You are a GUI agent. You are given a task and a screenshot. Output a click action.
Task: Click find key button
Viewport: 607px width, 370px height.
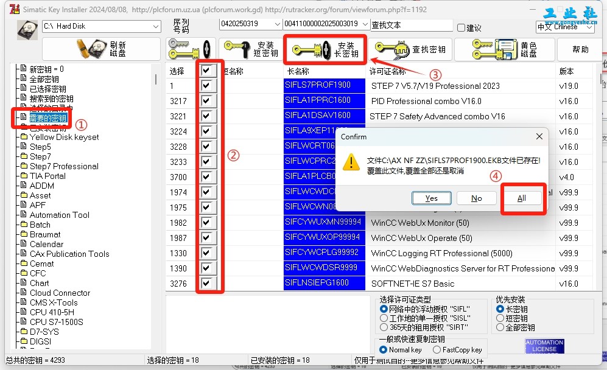410,49
